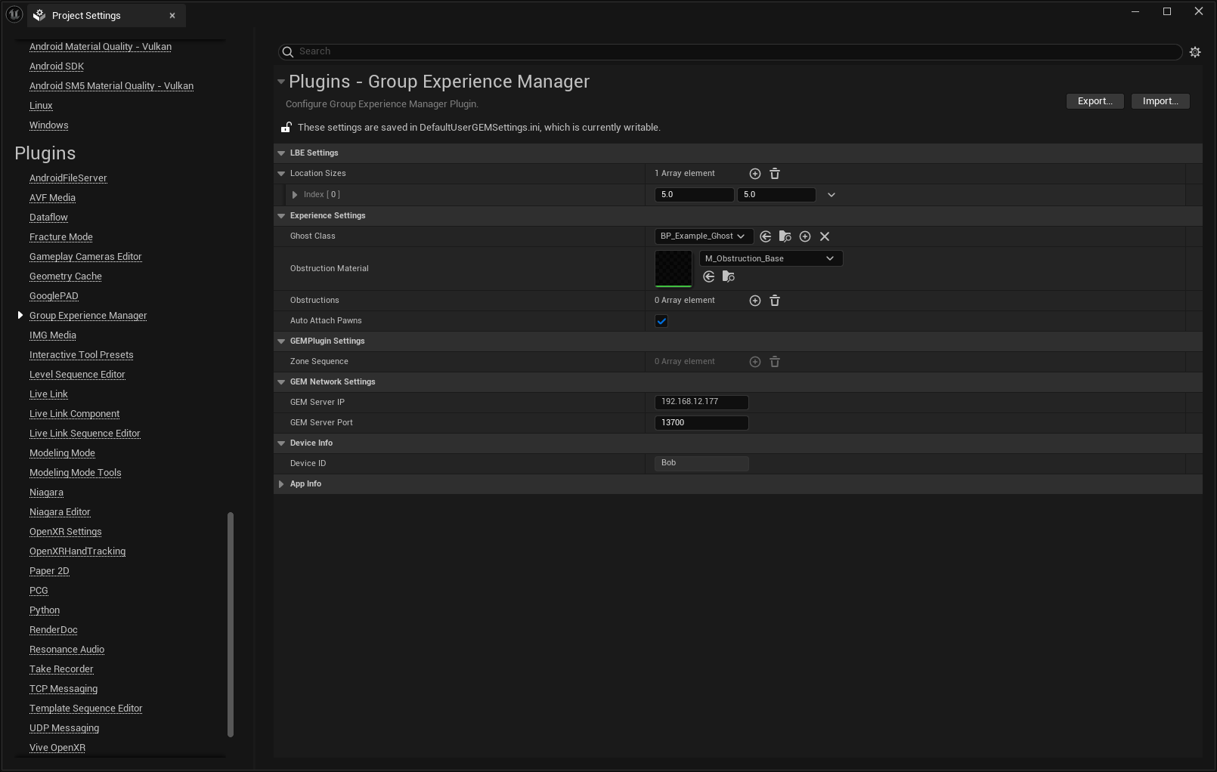Click the Export... button
The height and width of the screenshot is (772, 1217).
pyautogui.click(x=1095, y=101)
